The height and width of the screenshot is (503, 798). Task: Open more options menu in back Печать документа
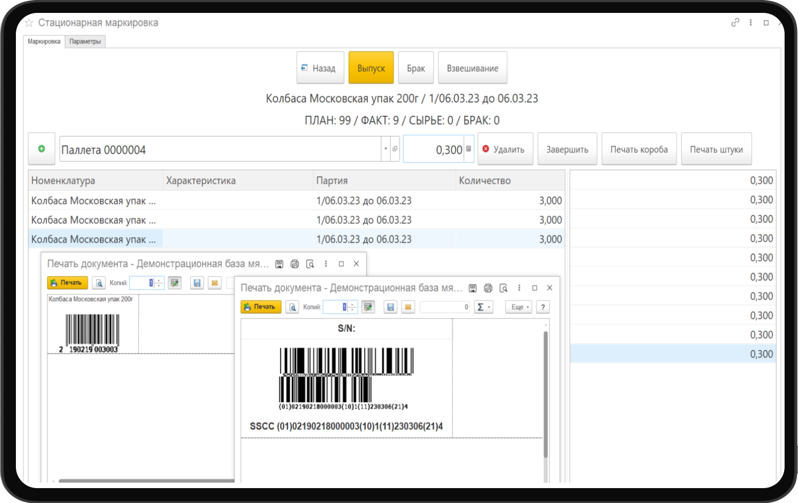click(326, 264)
